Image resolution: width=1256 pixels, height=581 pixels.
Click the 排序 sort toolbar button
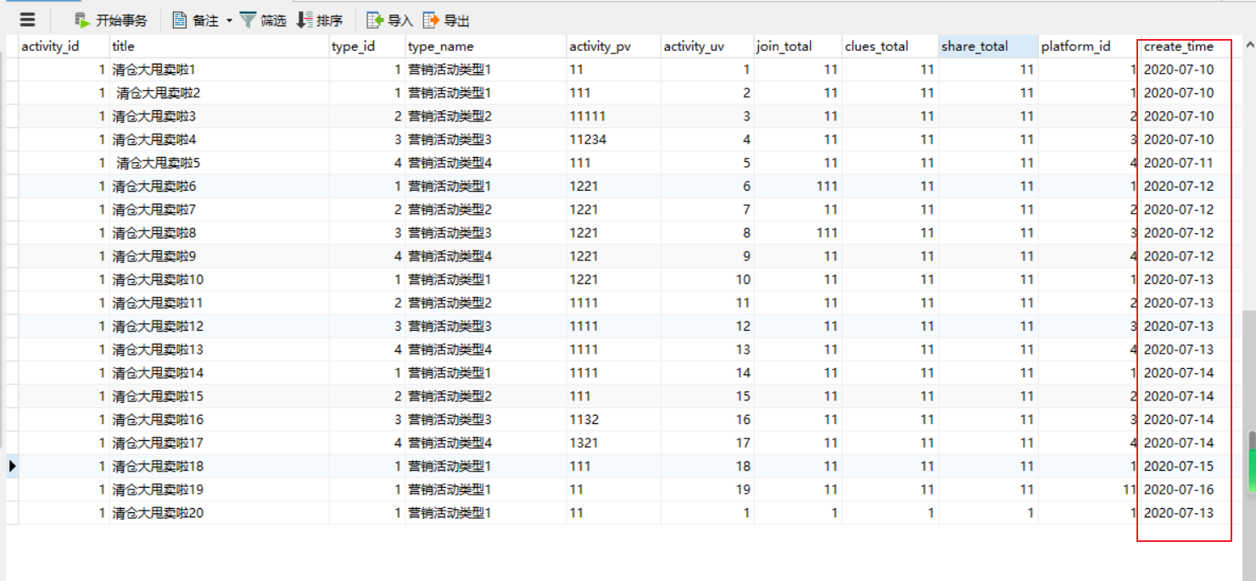tap(320, 20)
